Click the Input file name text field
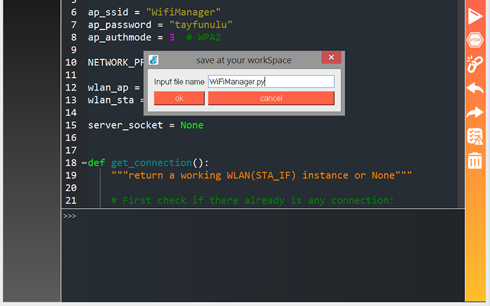Image resolution: width=490 pixels, height=306 pixels. tap(271, 81)
